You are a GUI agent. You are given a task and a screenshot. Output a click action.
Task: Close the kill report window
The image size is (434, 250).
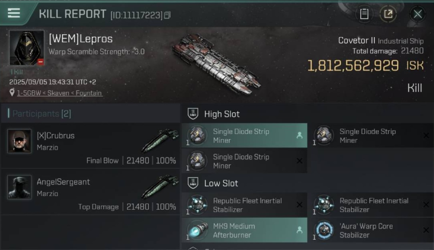(x=417, y=14)
